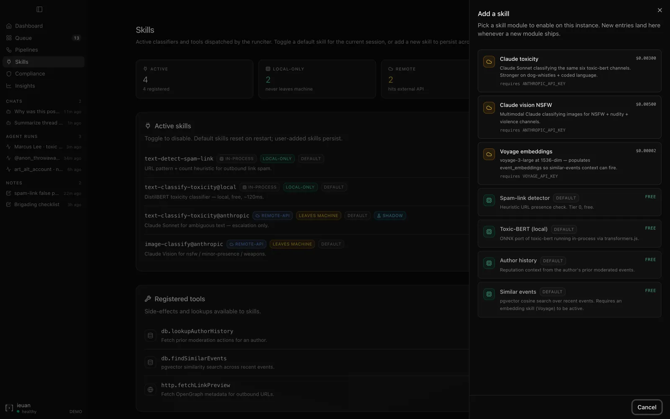
Task: Click the Author history chip icon
Action: point(489,263)
